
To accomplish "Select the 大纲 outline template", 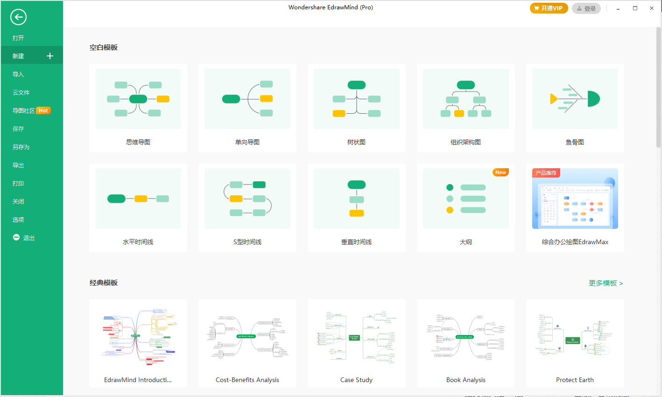I will tap(465, 208).
